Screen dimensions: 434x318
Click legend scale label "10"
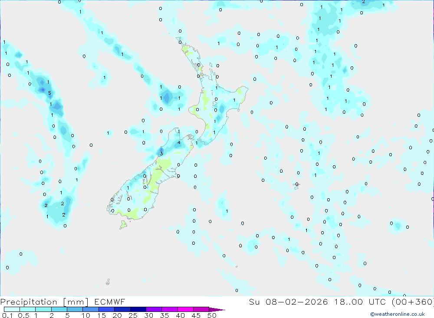[x=86, y=315]
